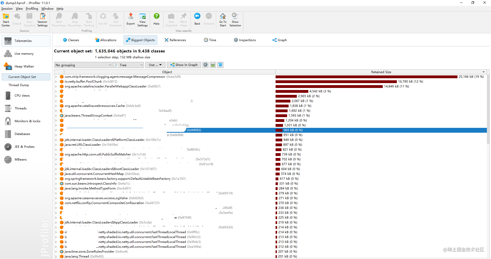Open the No grouping dropdown
This screenshot has width=491, height=259.
click(x=83, y=65)
